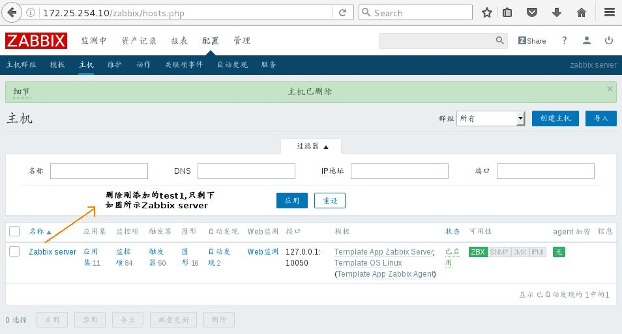622x334 pixels.
Task: Click agent encryption 无 badge
Action: coord(559,252)
